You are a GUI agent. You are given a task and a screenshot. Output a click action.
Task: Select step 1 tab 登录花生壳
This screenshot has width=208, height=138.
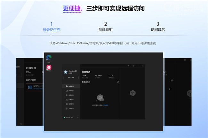tap(52, 27)
